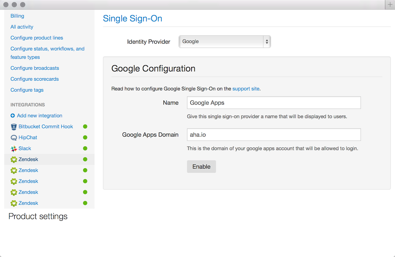Click the Identity Provider label
The width and height of the screenshot is (395, 257).
click(x=149, y=42)
